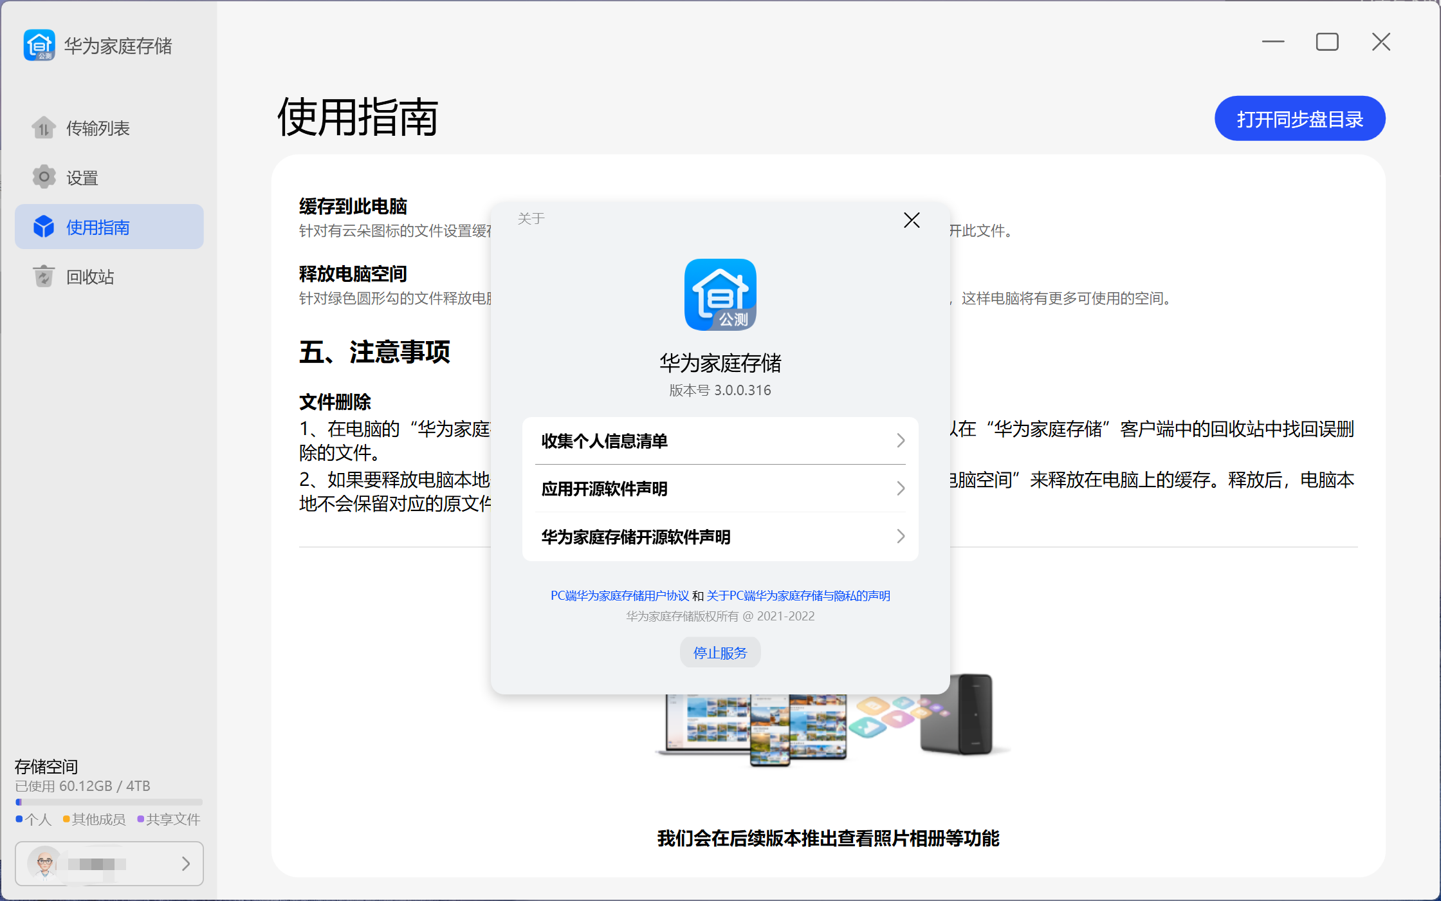Open 华为家庭存储开源软件声明 entry
Image resolution: width=1441 pixels, height=901 pixels.
coord(720,537)
